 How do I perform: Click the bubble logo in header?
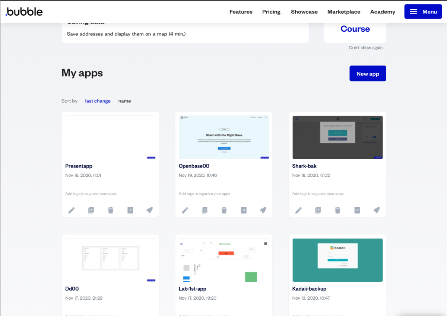coord(24,12)
